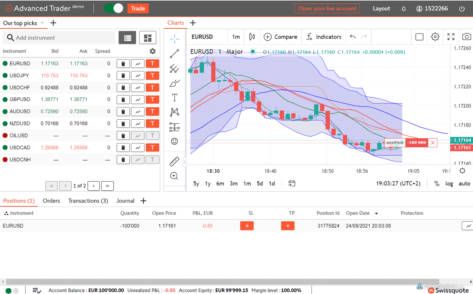Add stop loss to EURUSD position
Screen dimensions: 473x294
tap(247, 226)
